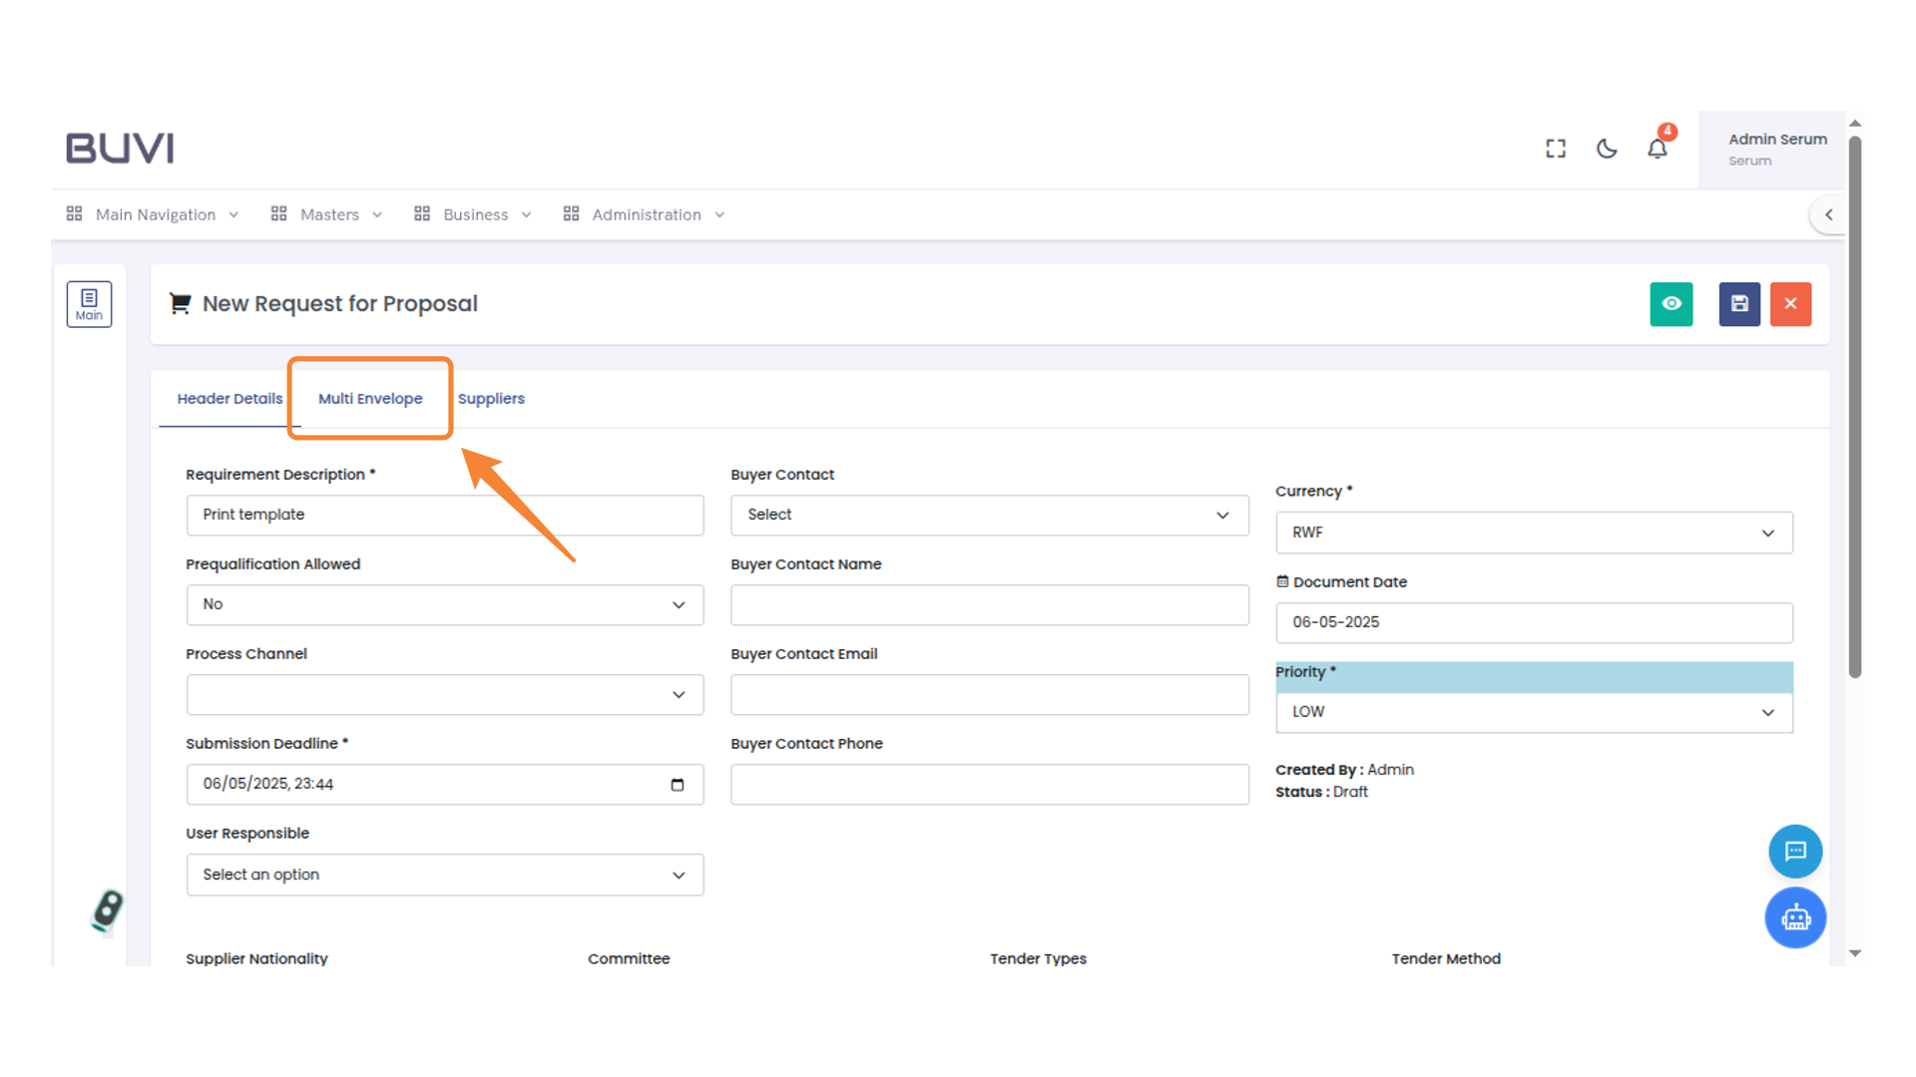The image size is (1916, 1077).
Task: Click the Main sidebar icon
Action: (89, 303)
